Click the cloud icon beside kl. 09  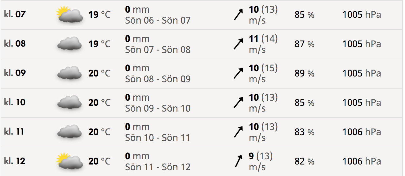tap(69, 73)
